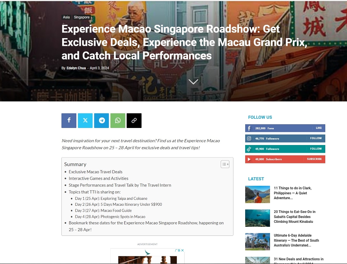This screenshot has width=347, height=264.
Task: Click the scroll-down chevron in hero image
Action: (193, 82)
